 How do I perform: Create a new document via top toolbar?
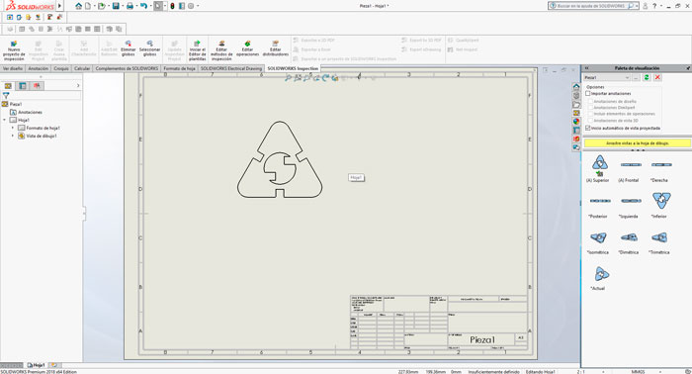tap(88, 6)
